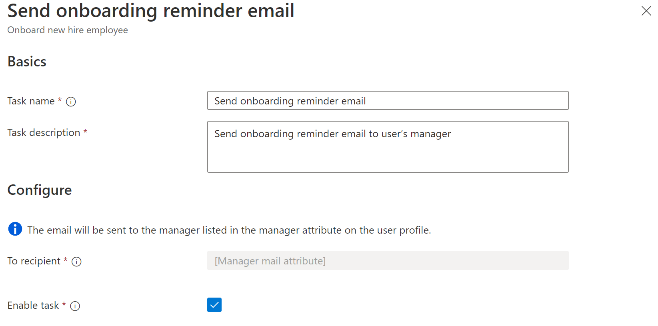Screen dimensions: 658x326
Task: Select the circled-i tooltip icon near Task name
Action: tap(71, 102)
